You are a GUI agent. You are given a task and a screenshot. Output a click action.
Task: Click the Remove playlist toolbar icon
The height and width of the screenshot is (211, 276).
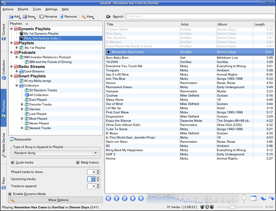click(x=62, y=17)
